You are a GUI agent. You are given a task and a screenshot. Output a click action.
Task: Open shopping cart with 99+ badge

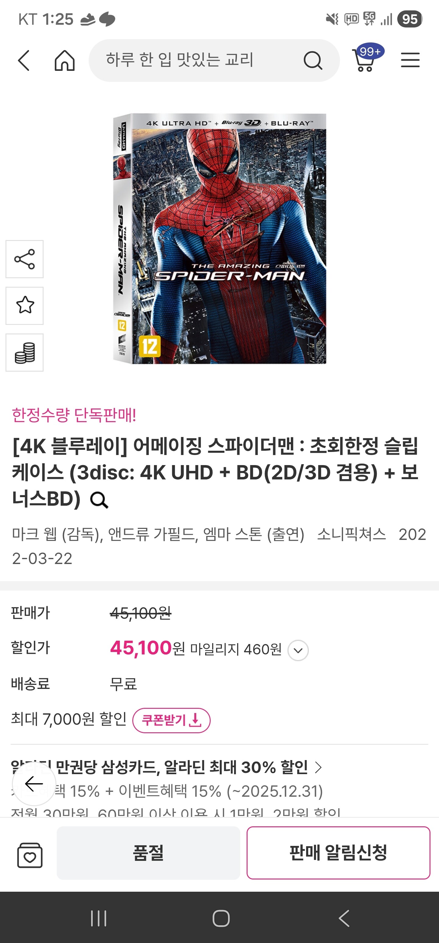coord(367,58)
